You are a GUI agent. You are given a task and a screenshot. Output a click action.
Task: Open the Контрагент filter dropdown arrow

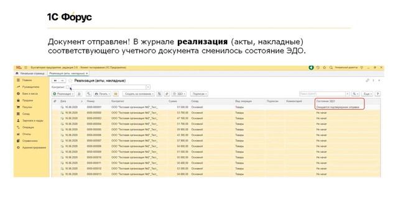[x=148, y=87]
